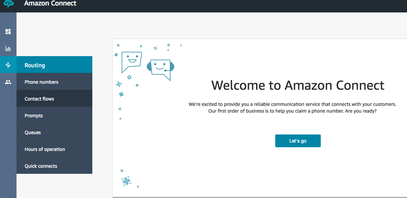Click the Let's go button

(298, 141)
